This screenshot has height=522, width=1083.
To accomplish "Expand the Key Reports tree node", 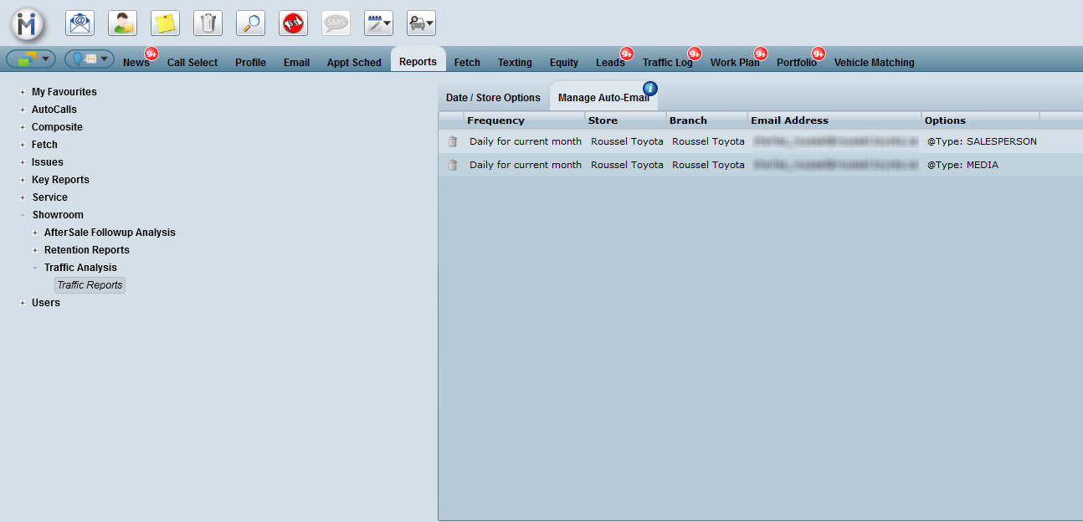I will 23,180.
